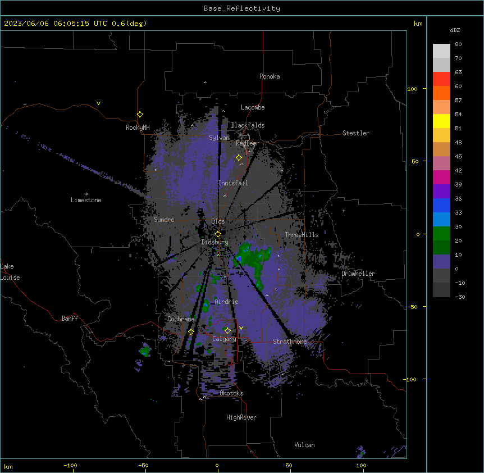Click the Base_Reflectivity title
The image size is (484, 473).
[x=242, y=8]
